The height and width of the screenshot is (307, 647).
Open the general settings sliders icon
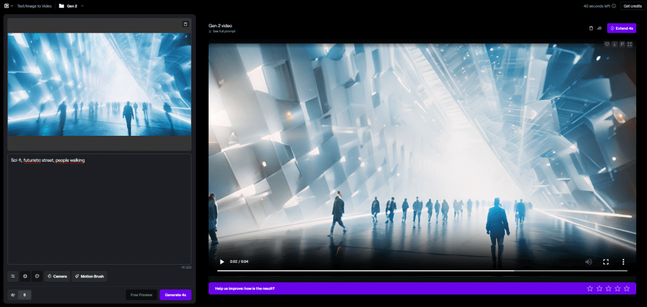13,276
